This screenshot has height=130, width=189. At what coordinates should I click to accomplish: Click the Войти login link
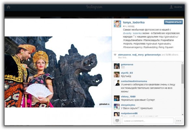(x=178, y=7)
